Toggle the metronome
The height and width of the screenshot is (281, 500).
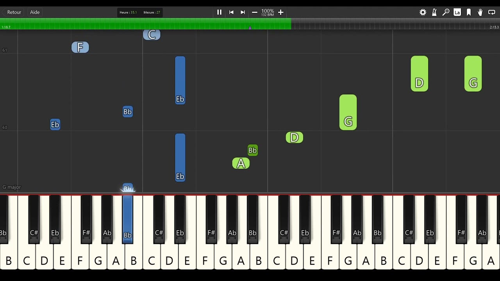434,12
